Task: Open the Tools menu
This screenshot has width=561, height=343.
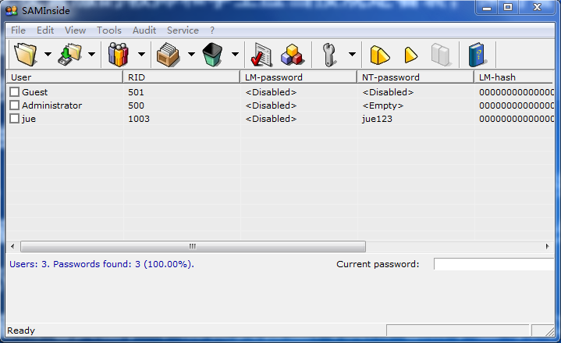Action: coord(109,30)
